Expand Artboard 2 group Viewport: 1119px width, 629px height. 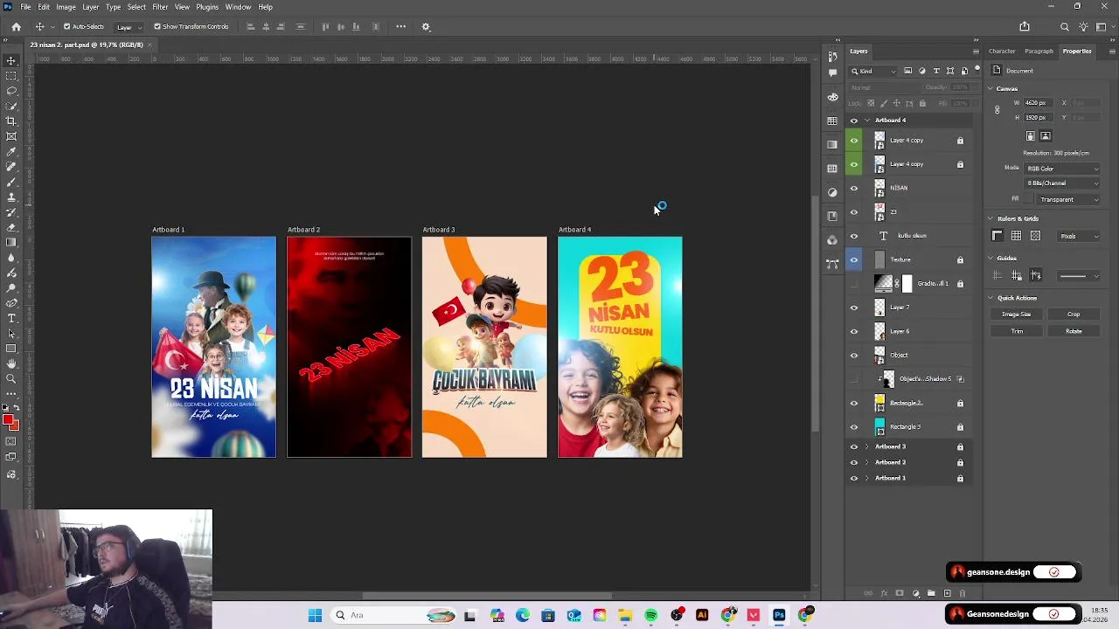coord(867,462)
